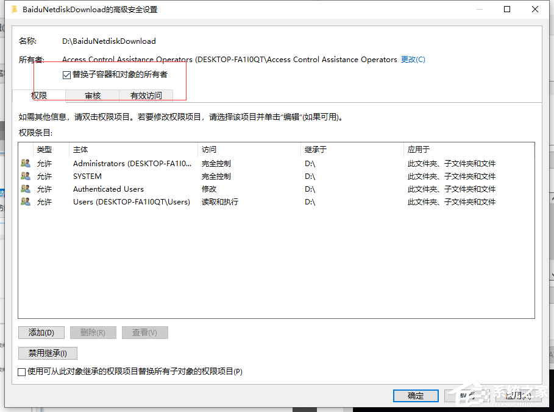
Task: Click the 禁用继承(I) button
Action: tap(47, 353)
